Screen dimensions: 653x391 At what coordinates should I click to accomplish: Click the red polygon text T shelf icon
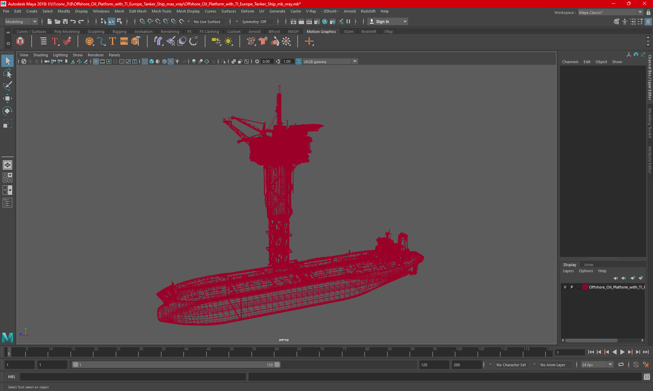55,41
